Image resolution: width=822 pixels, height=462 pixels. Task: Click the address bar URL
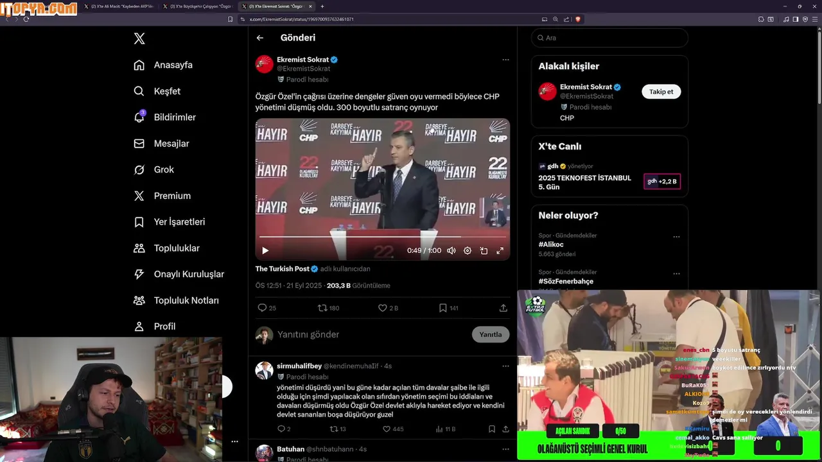[301, 19]
